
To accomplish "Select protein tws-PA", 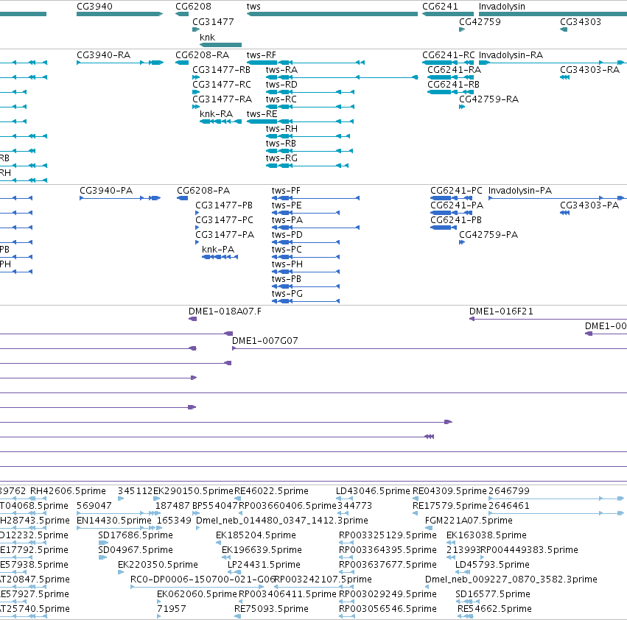I will pos(287,220).
